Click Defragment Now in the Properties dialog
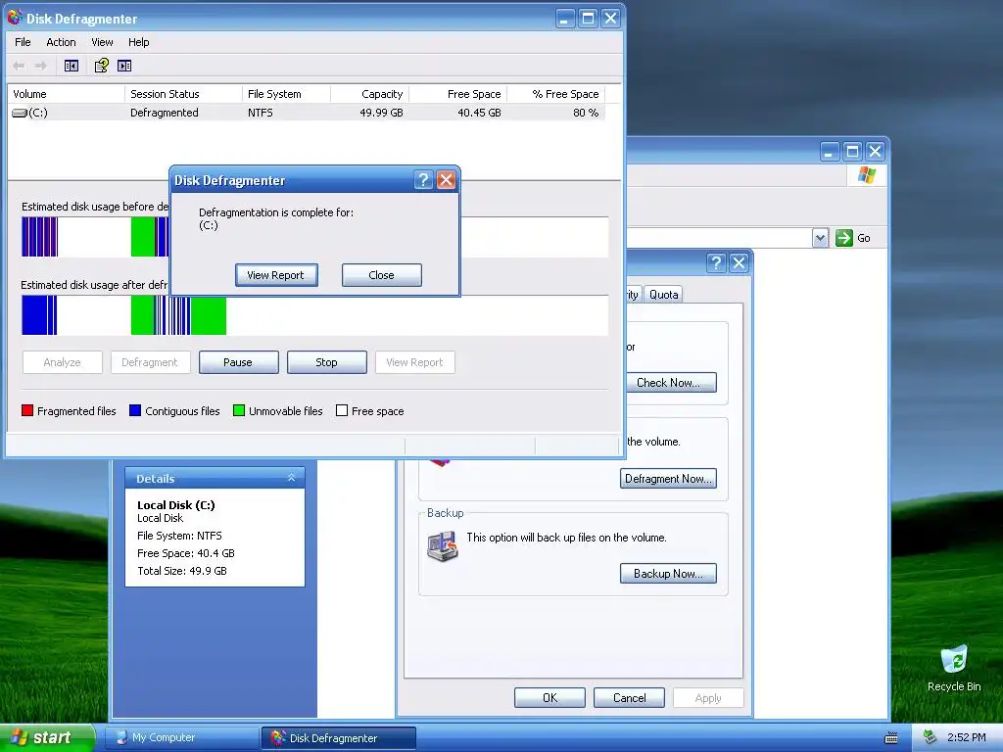The image size is (1003, 752). pyautogui.click(x=668, y=478)
